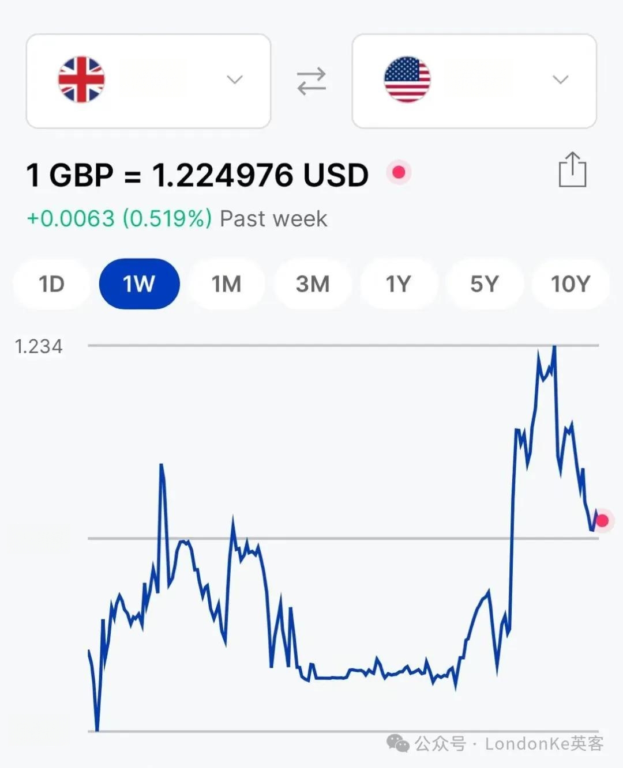
Task: Tap the UK flag icon
Action: (x=81, y=80)
